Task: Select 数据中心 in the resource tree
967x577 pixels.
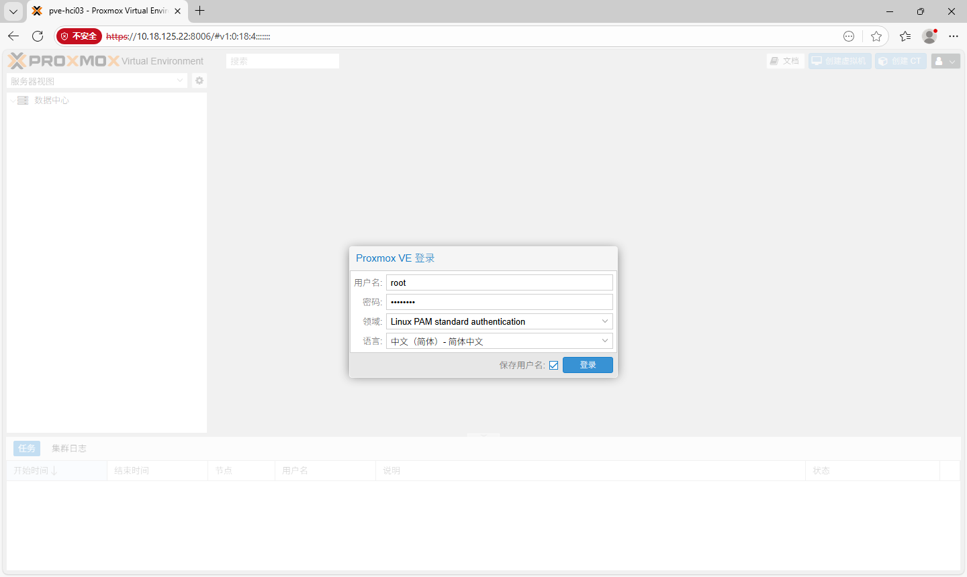Action: (52, 101)
